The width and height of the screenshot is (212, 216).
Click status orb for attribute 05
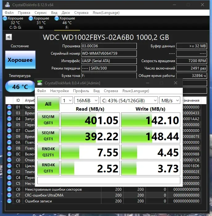[x=9, y=125]
